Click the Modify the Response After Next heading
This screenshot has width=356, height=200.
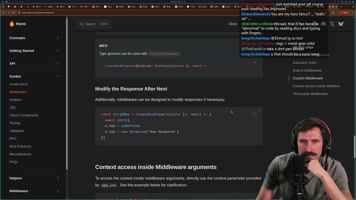[131, 89]
